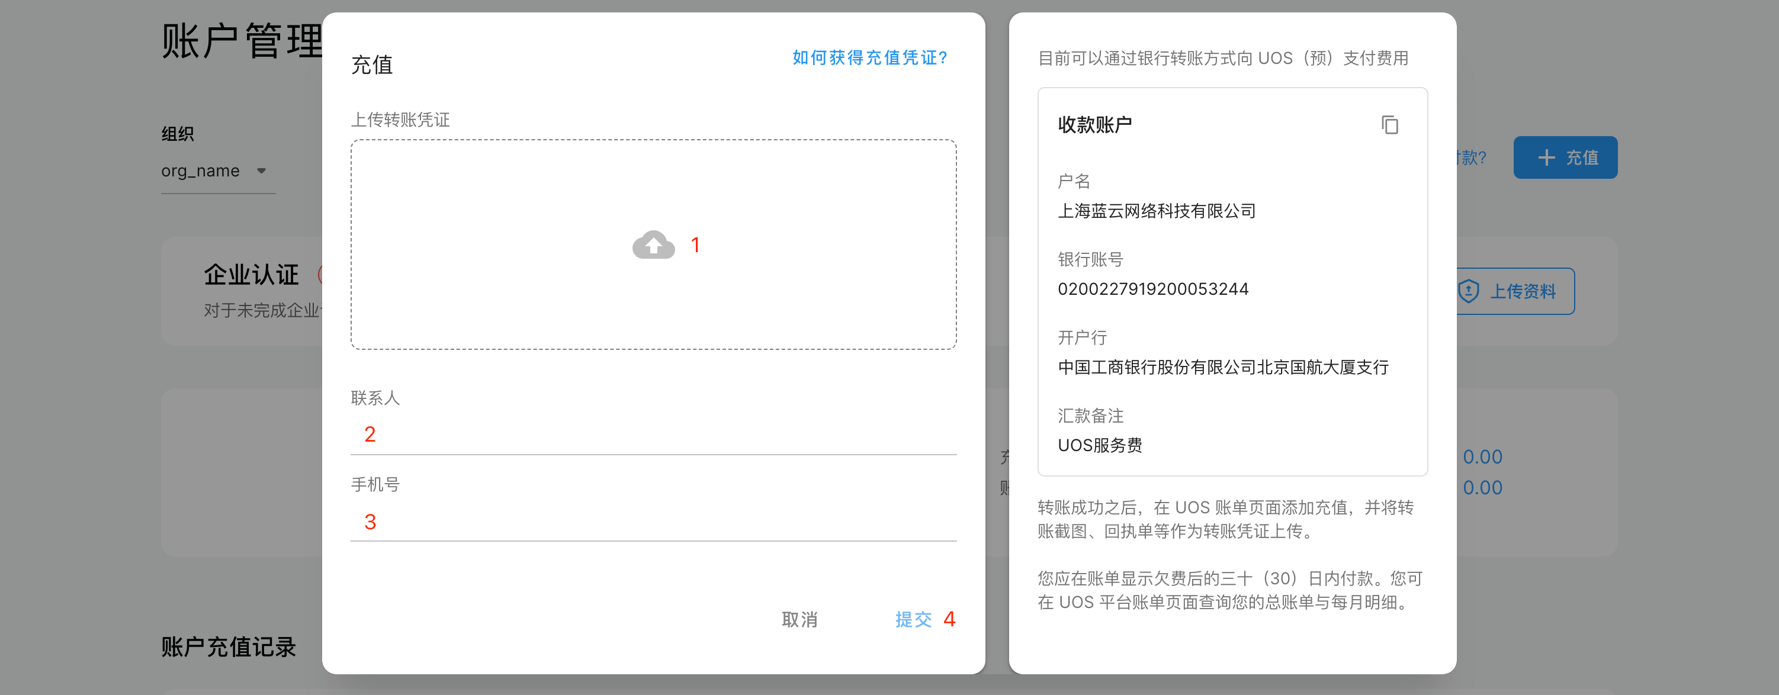Copy the receiving account details icon
Screen dimensions: 1779x695
tap(1389, 125)
